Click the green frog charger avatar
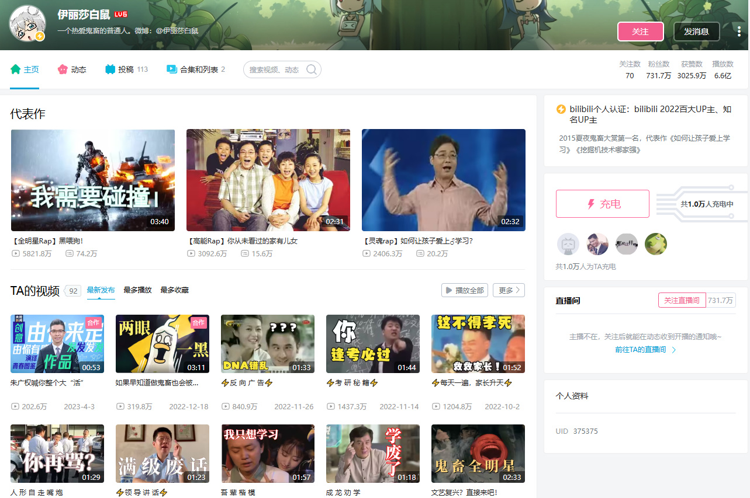Viewport: 750px width, 498px height. 655,244
